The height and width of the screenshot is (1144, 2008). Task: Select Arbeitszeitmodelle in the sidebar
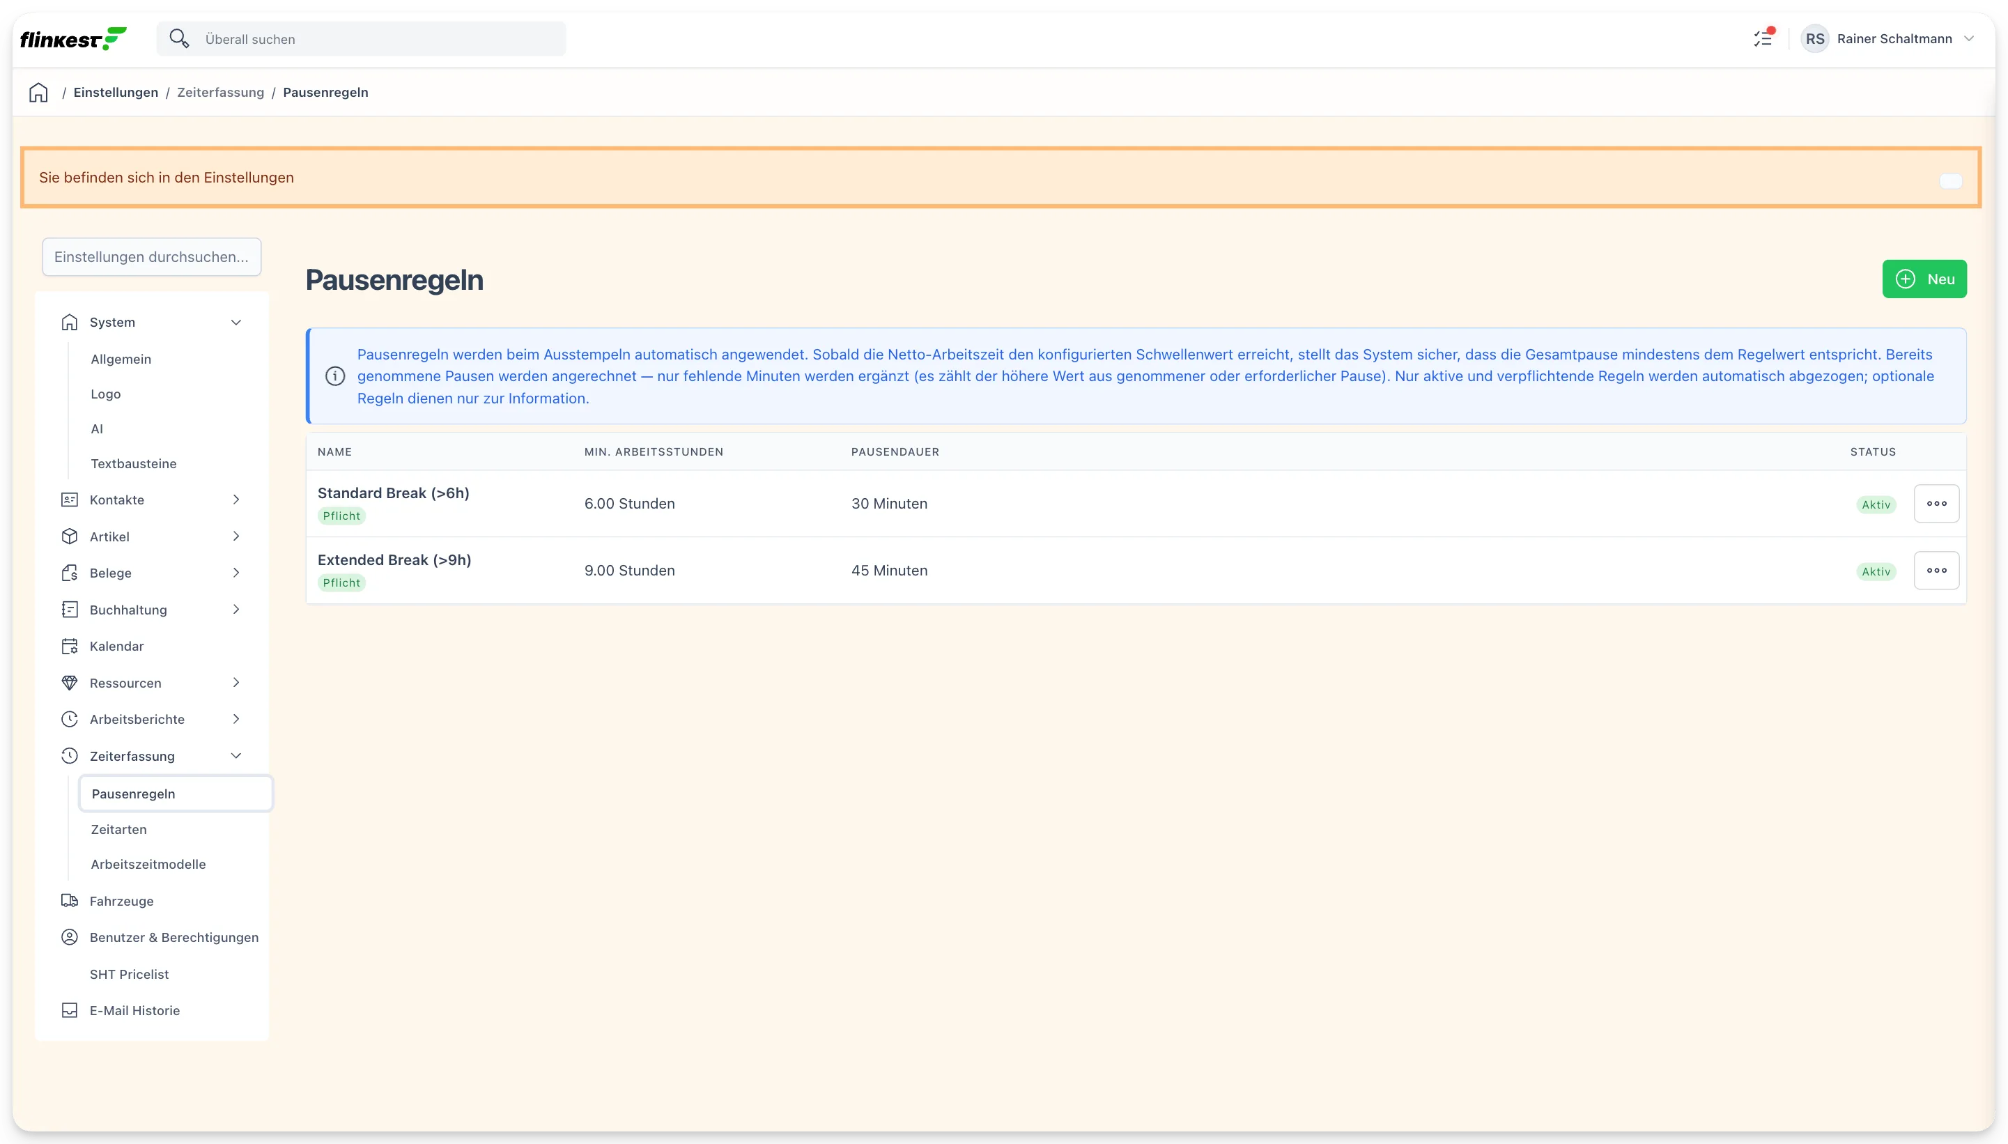point(148,865)
